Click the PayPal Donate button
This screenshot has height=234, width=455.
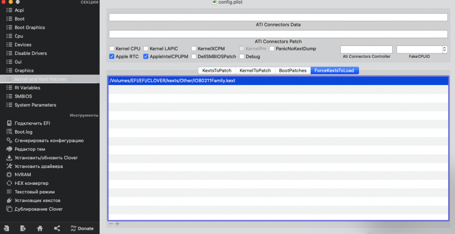82,229
